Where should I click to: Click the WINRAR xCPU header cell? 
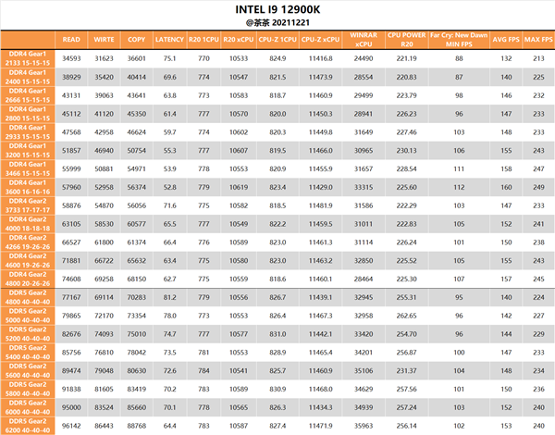[x=364, y=40]
